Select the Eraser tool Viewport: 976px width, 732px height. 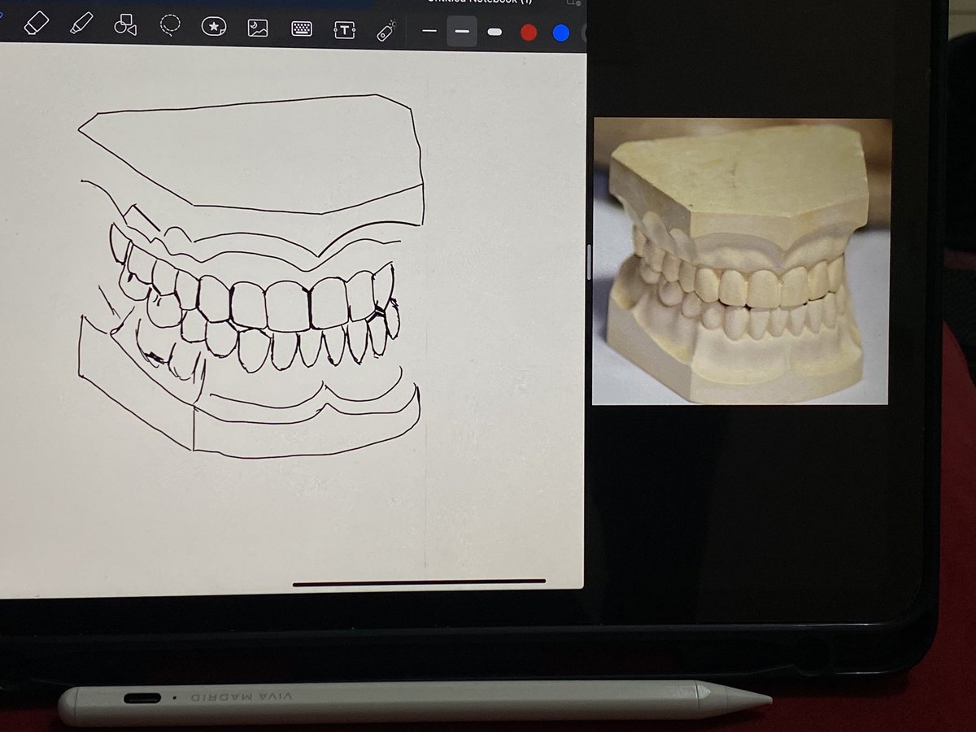pos(37,24)
